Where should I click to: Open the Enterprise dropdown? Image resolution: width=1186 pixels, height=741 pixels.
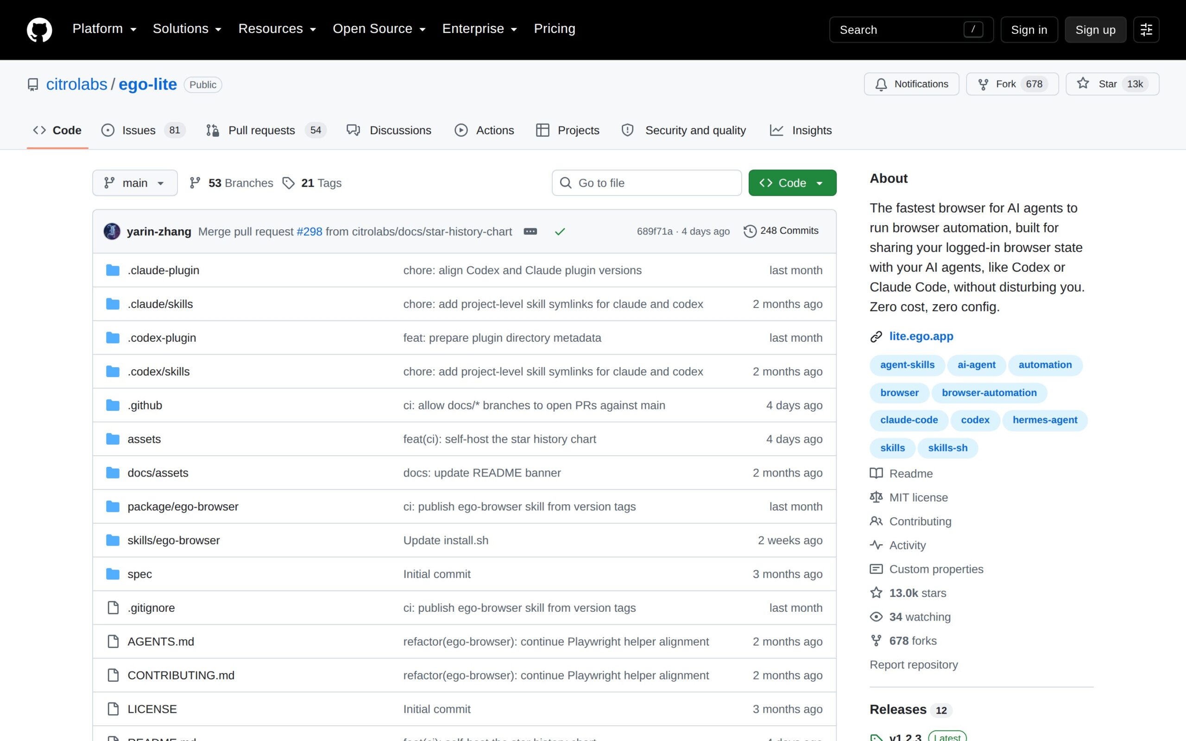coord(479,29)
